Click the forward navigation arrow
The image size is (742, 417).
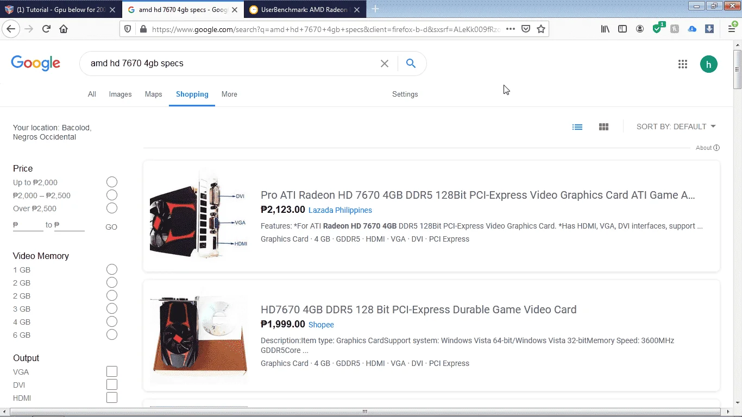coord(29,29)
